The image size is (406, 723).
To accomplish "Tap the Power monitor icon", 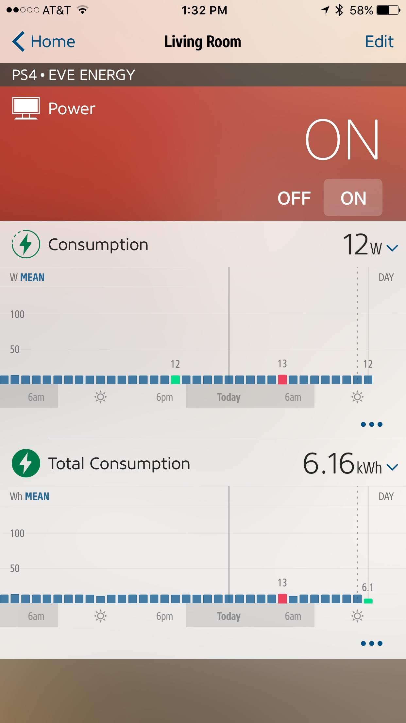I will coord(26,108).
